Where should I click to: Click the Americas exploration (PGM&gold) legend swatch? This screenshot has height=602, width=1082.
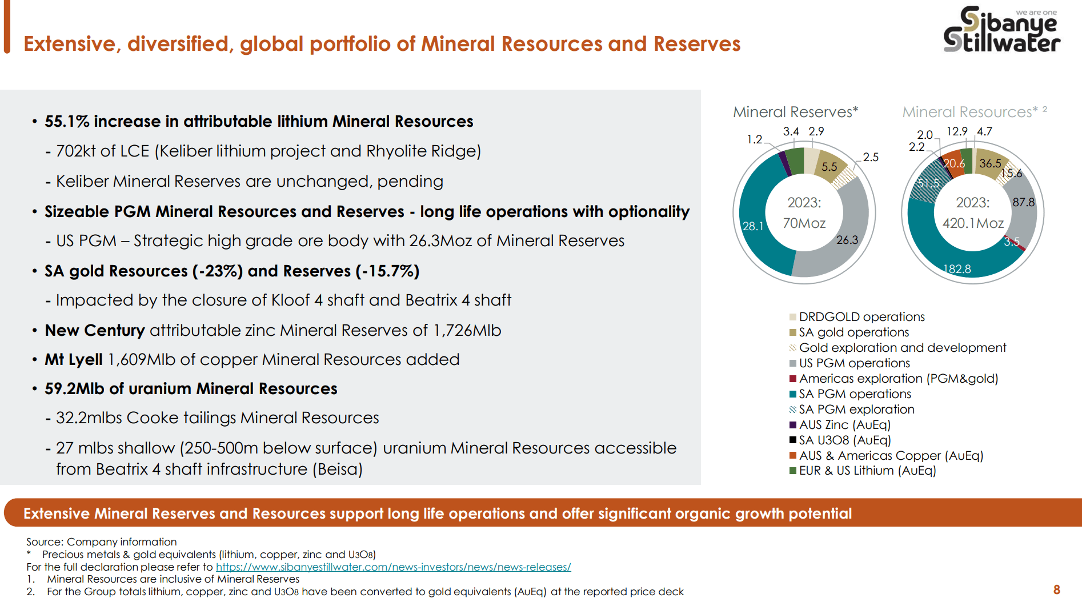pyautogui.click(x=792, y=379)
